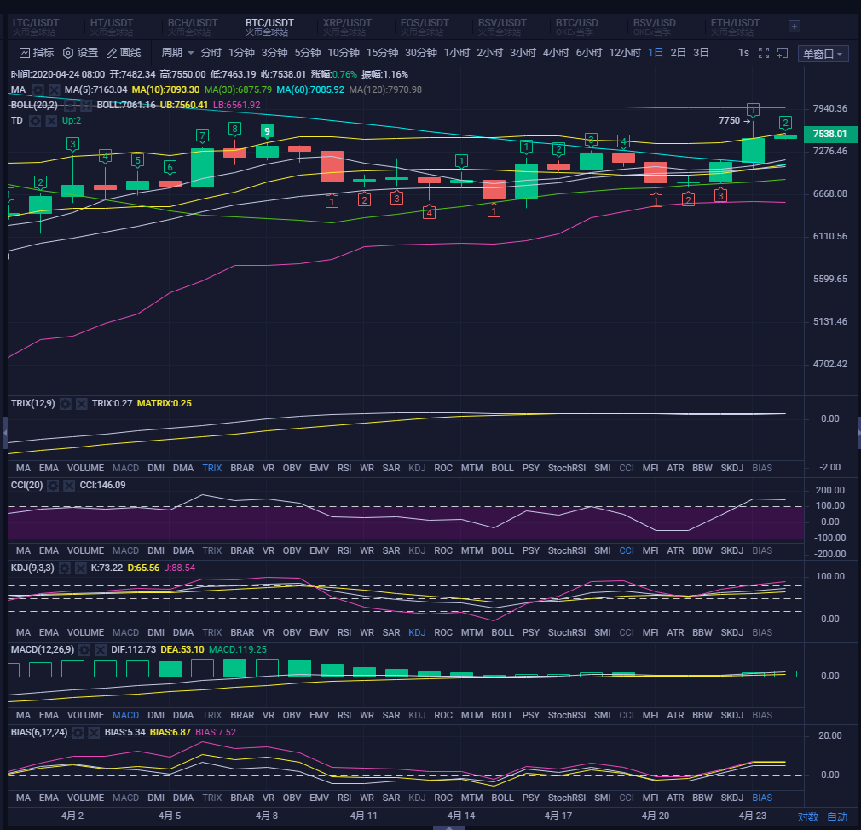The image size is (861, 830).
Task: Open the 周期 period dropdown
Action: 176,52
